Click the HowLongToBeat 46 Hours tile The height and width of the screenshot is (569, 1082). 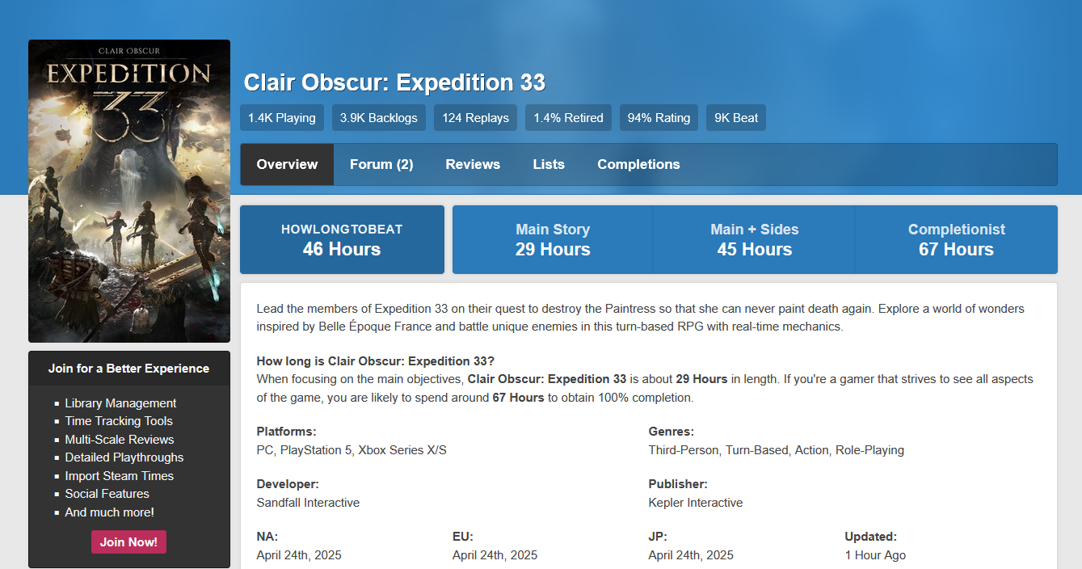click(x=342, y=240)
